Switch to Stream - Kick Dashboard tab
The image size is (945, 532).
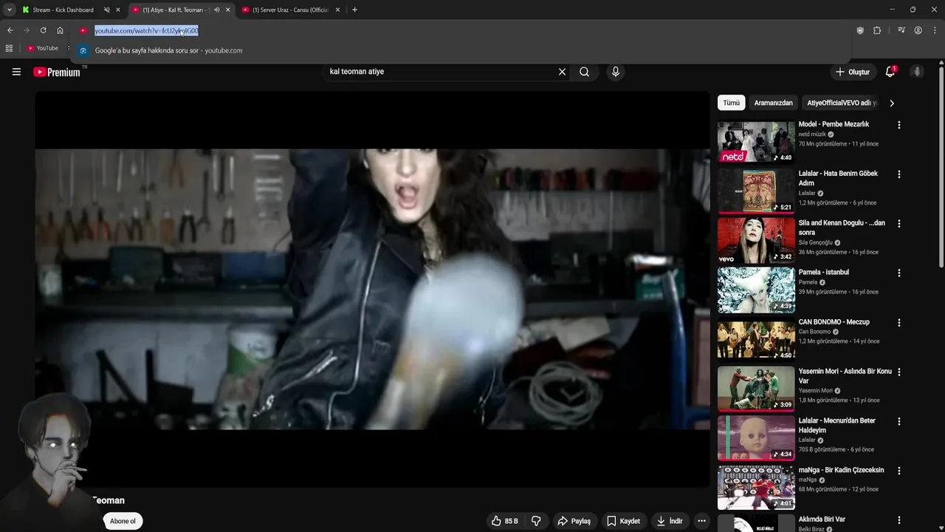(63, 10)
